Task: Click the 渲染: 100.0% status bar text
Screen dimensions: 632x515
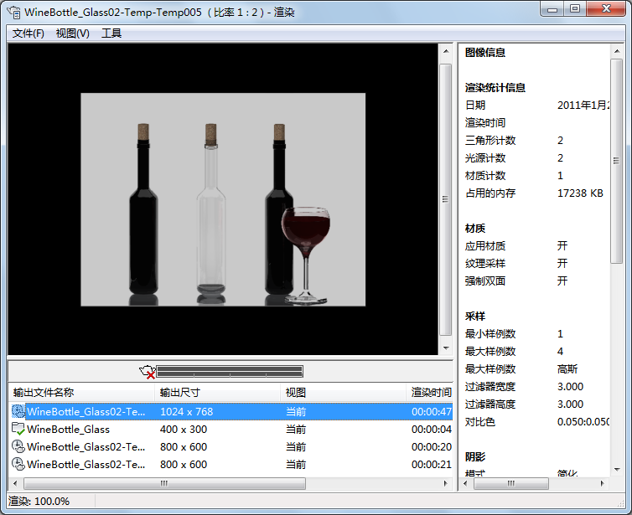Action: (x=39, y=502)
